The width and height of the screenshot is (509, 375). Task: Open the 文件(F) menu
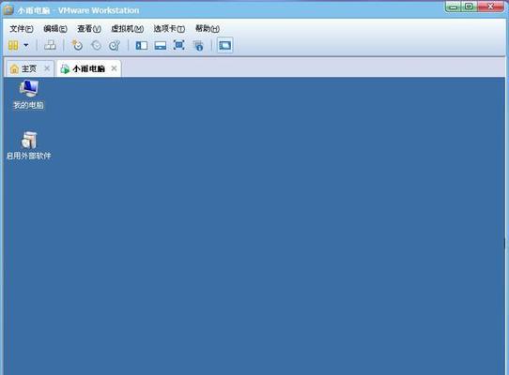pyautogui.click(x=22, y=29)
